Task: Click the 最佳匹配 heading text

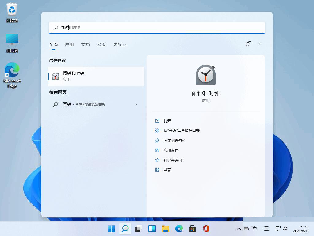Action: (x=58, y=61)
